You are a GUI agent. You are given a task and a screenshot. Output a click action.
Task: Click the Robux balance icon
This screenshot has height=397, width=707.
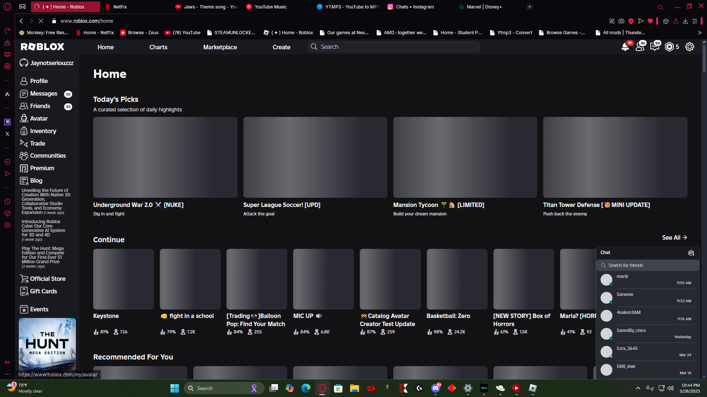pyautogui.click(x=669, y=47)
